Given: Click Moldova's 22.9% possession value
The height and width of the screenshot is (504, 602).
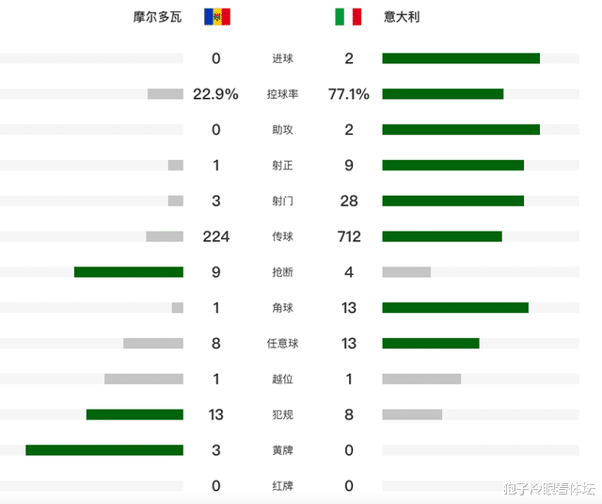Looking at the screenshot, I should pyautogui.click(x=215, y=94).
